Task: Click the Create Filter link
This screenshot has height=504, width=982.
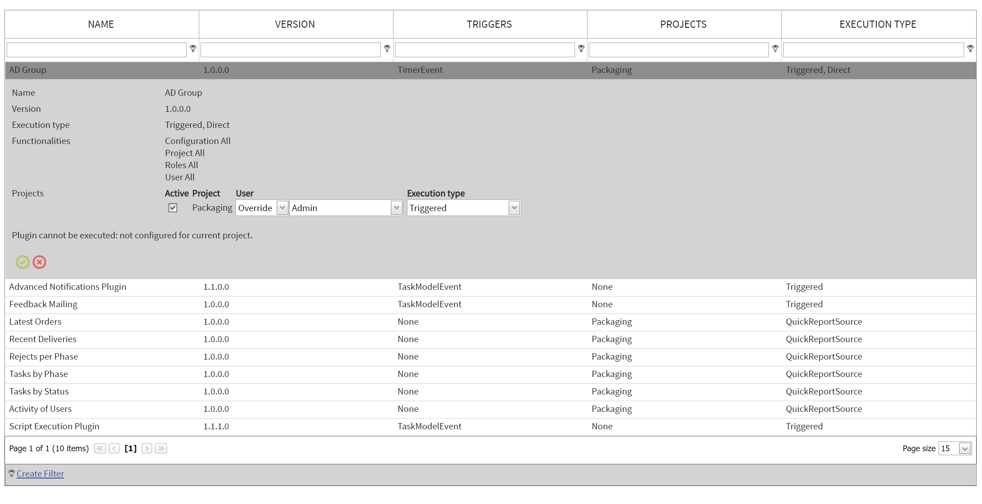Action: [40, 474]
